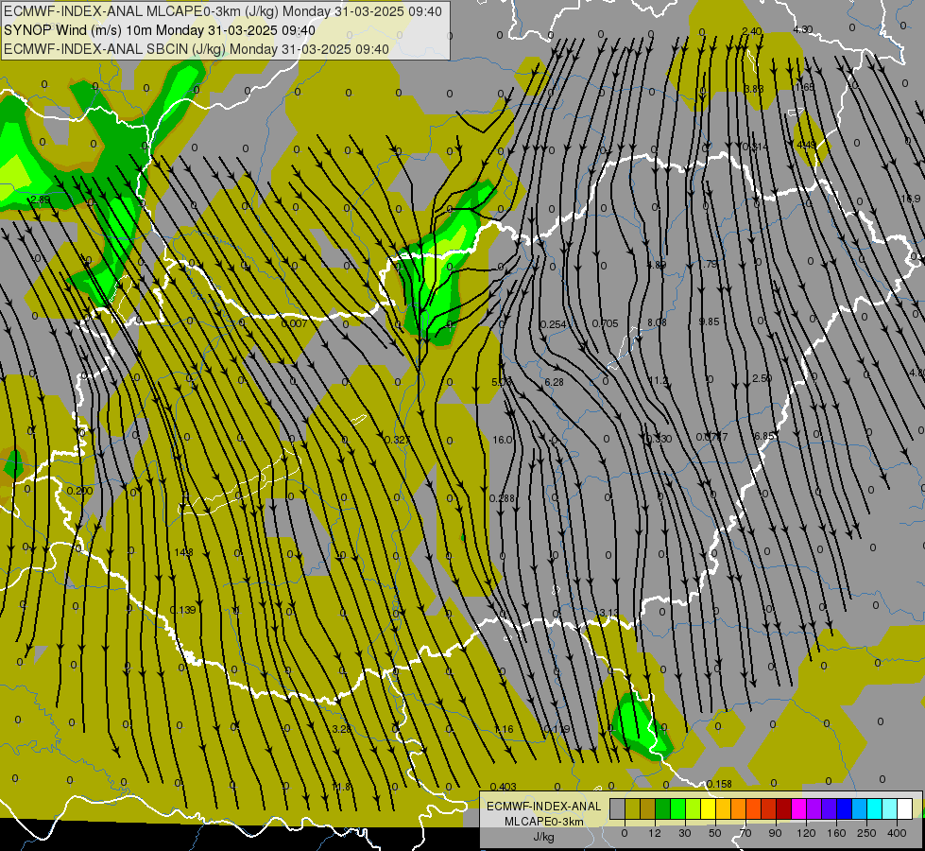The height and width of the screenshot is (851, 925).
Task: Click the 4.49 value on the map
Action: (806, 146)
